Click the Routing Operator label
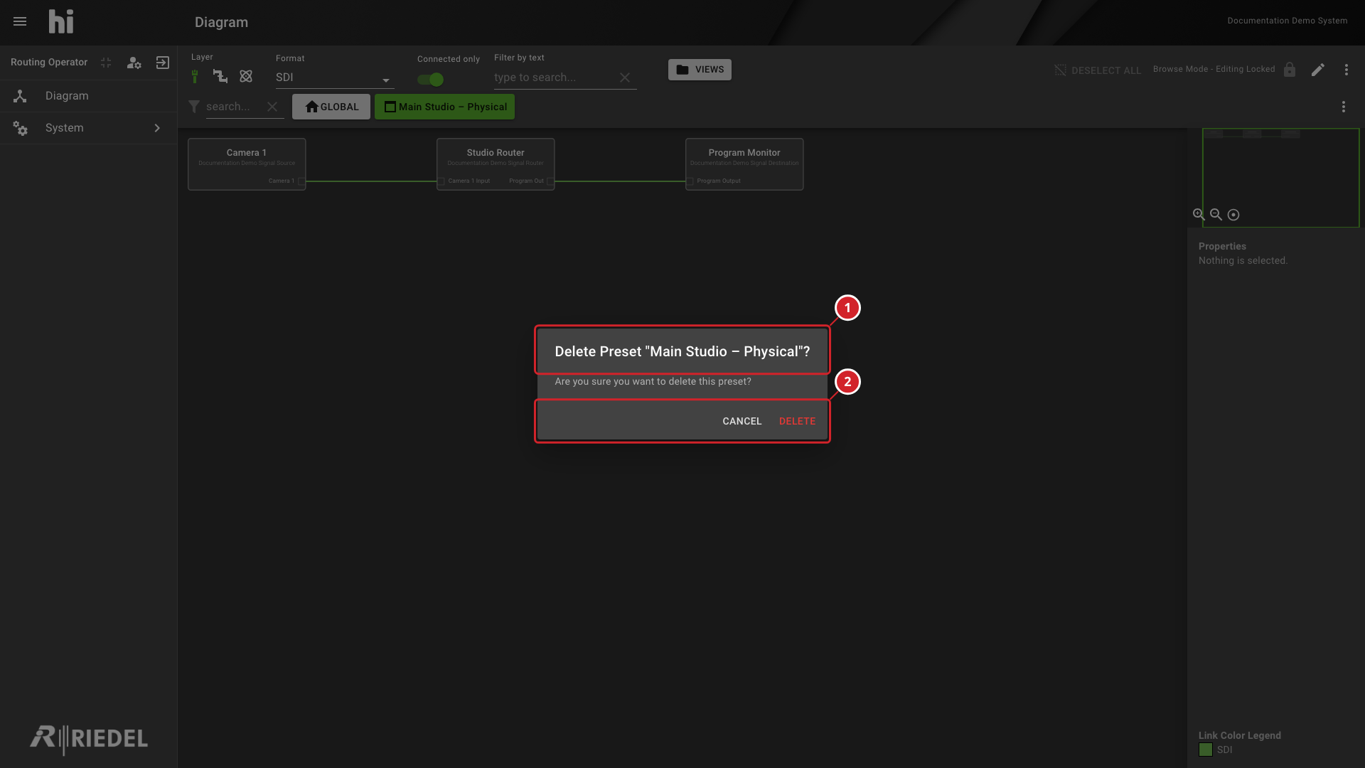This screenshot has width=1365, height=768. pyautogui.click(x=49, y=63)
